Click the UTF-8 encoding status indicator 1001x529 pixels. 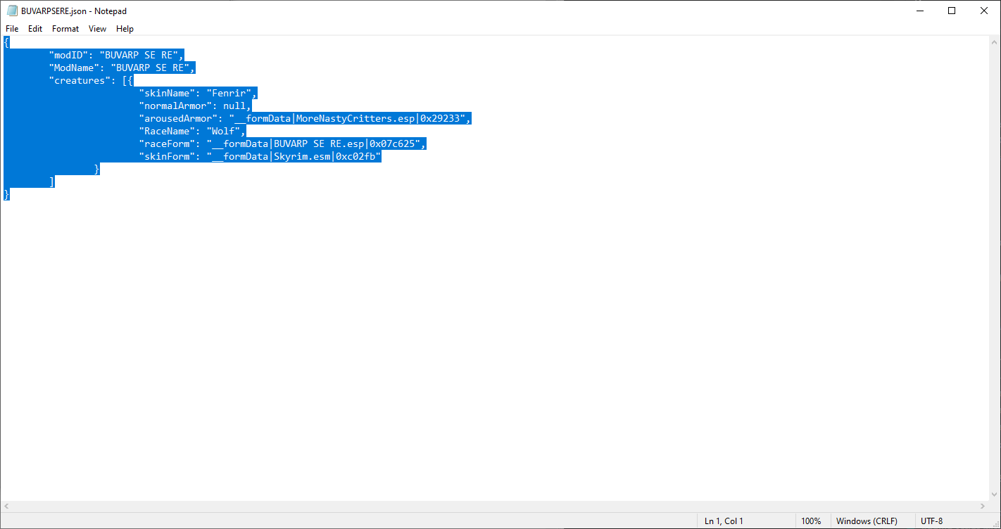(931, 521)
